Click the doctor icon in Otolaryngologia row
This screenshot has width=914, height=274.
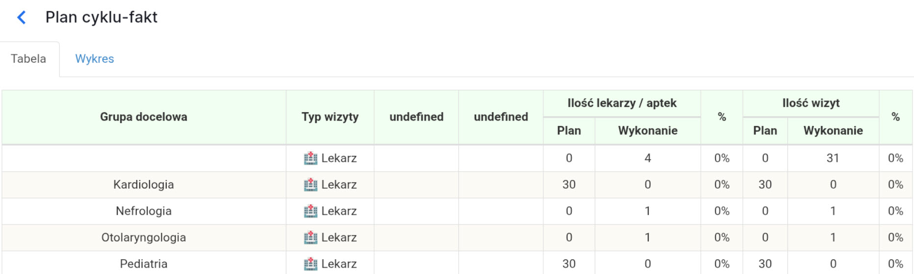click(310, 238)
